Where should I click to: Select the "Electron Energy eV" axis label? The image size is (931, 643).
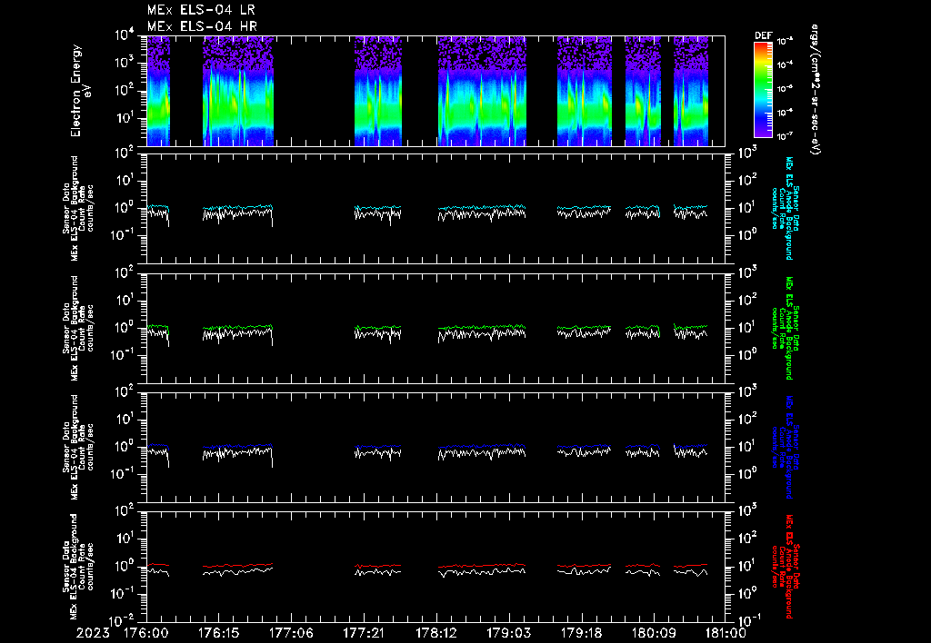(x=80, y=91)
